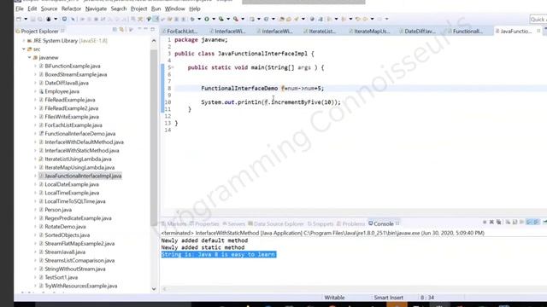Collapse the src folder node

coord(24,49)
